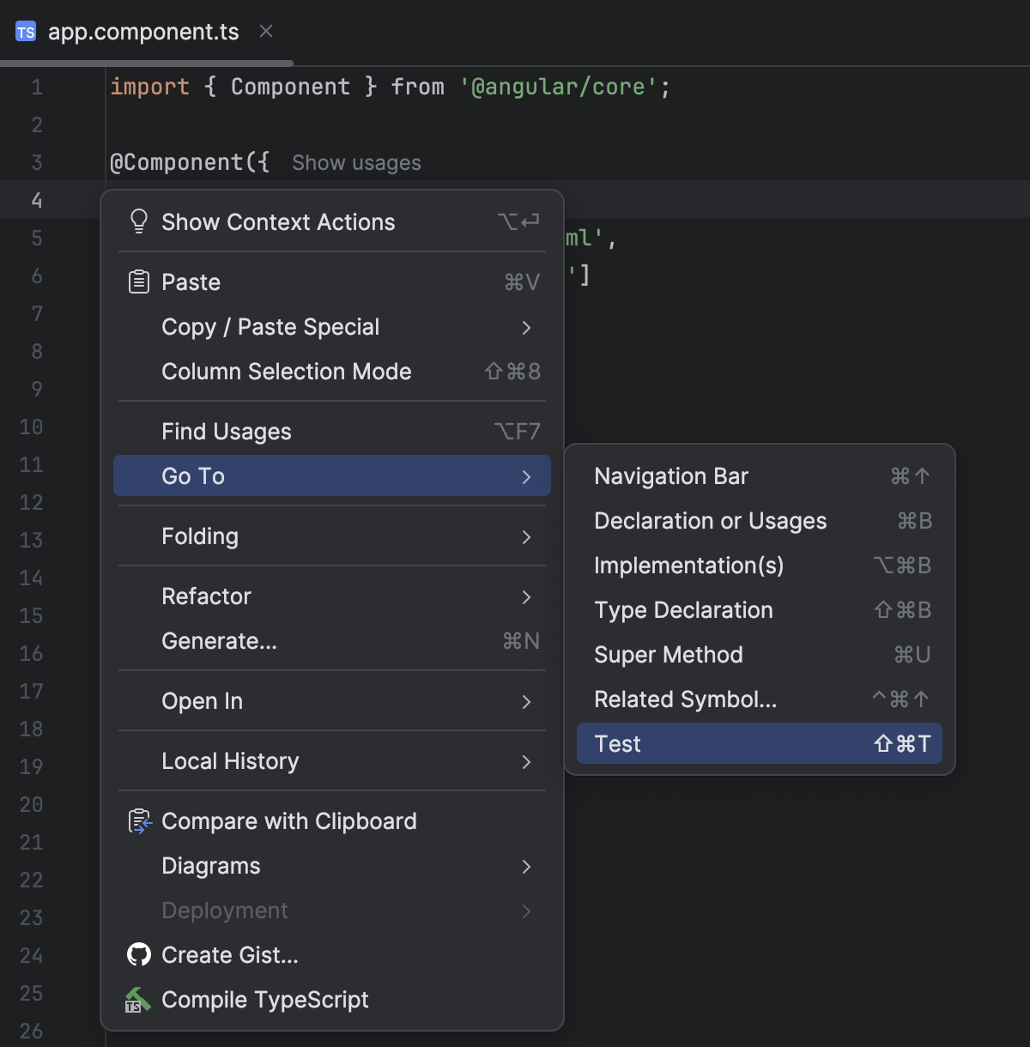Click the clipboard icon beside Paste
Screen dimensions: 1030x1047
[x=139, y=281]
